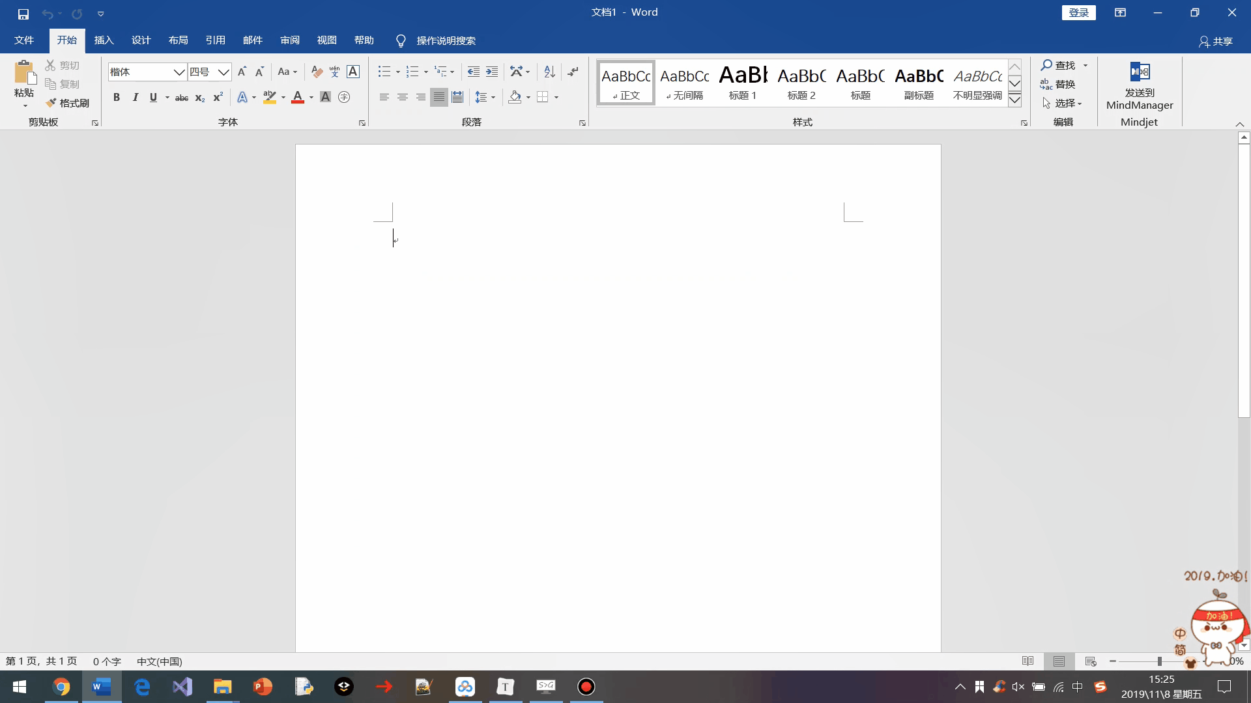
Task: Open the 视图 ribbon tab
Action: point(326,40)
